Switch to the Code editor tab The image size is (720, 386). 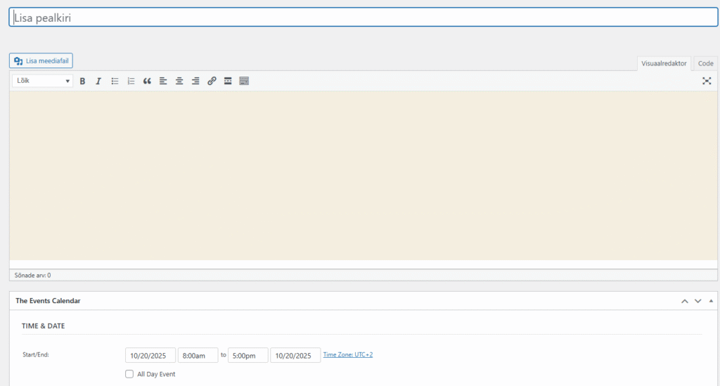pos(705,63)
